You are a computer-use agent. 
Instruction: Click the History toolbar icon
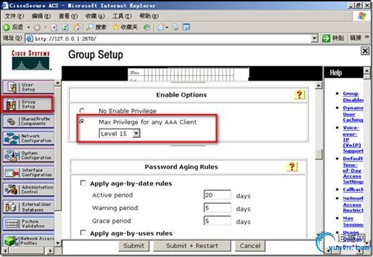147,27
